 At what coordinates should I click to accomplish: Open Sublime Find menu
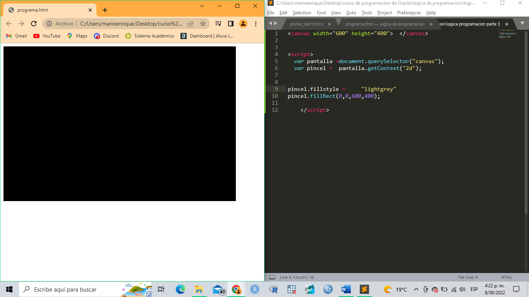click(x=321, y=13)
